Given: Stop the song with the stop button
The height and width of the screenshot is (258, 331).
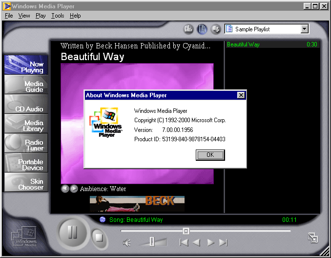Looking at the screenshot, I should point(99,237).
